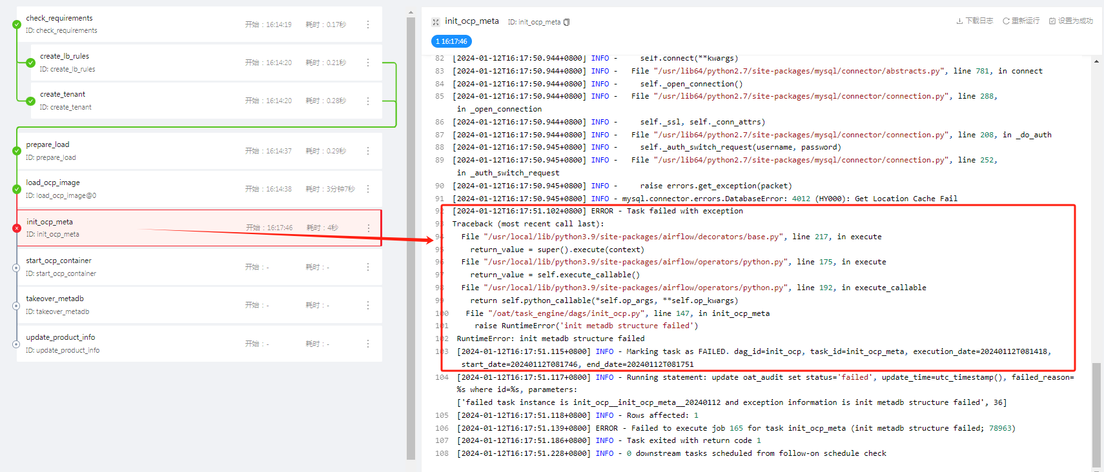Click the log panel scroll up arrow
The height and width of the screenshot is (472, 1104).
pos(1096,61)
